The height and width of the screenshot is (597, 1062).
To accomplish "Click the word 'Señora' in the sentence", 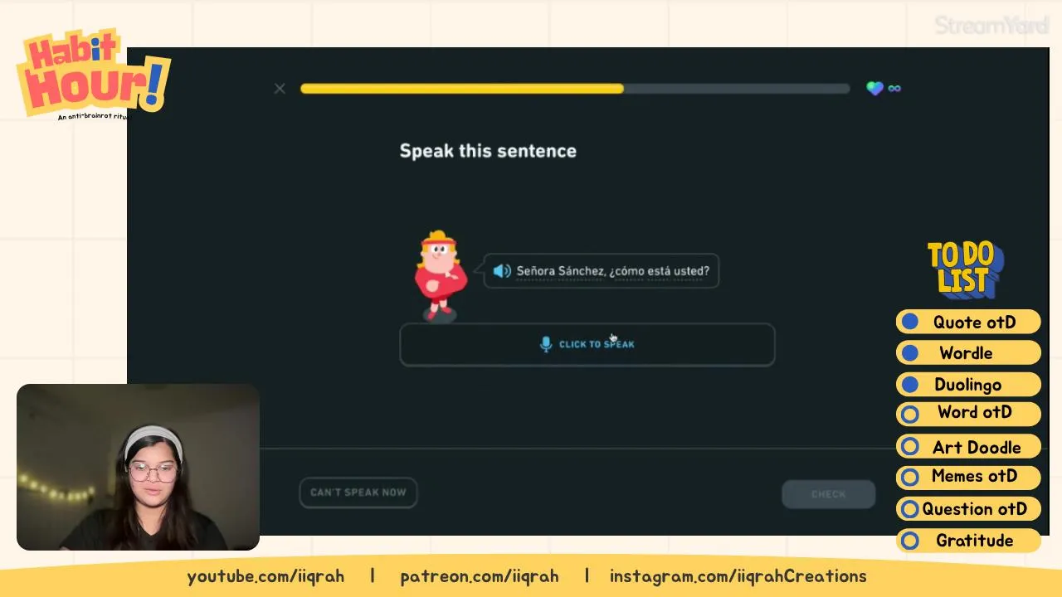I will (535, 271).
